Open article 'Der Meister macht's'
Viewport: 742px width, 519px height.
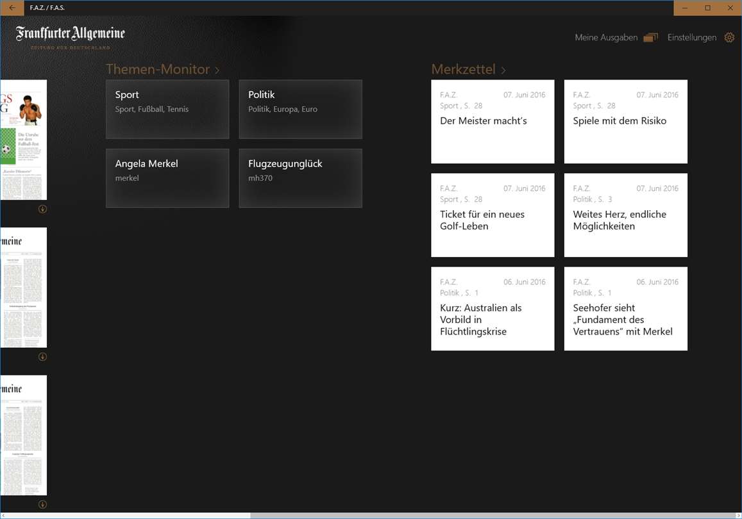(x=493, y=122)
